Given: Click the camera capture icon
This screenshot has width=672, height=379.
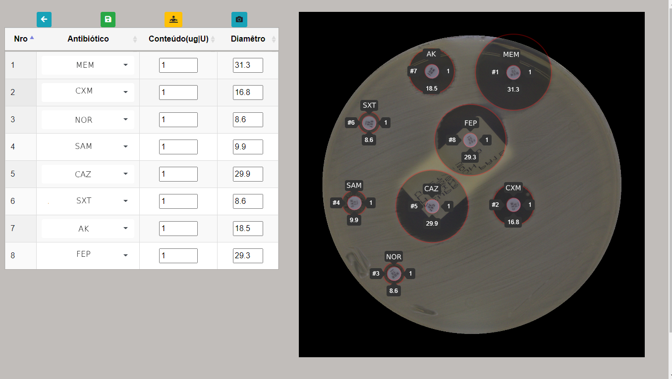Looking at the screenshot, I should [x=239, y=19].
